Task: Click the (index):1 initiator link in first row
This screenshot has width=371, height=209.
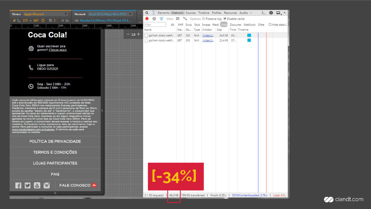Action: click(208, 35)
